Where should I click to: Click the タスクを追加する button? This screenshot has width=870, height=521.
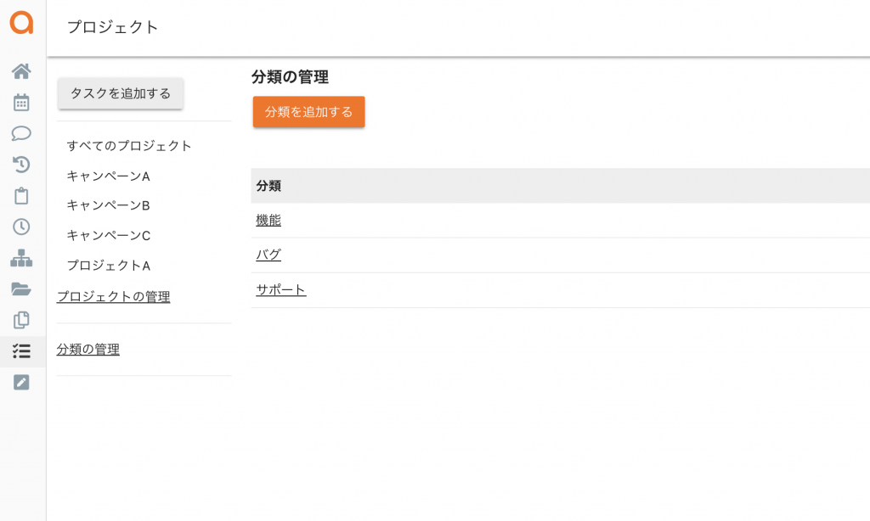tap(121, 93)
